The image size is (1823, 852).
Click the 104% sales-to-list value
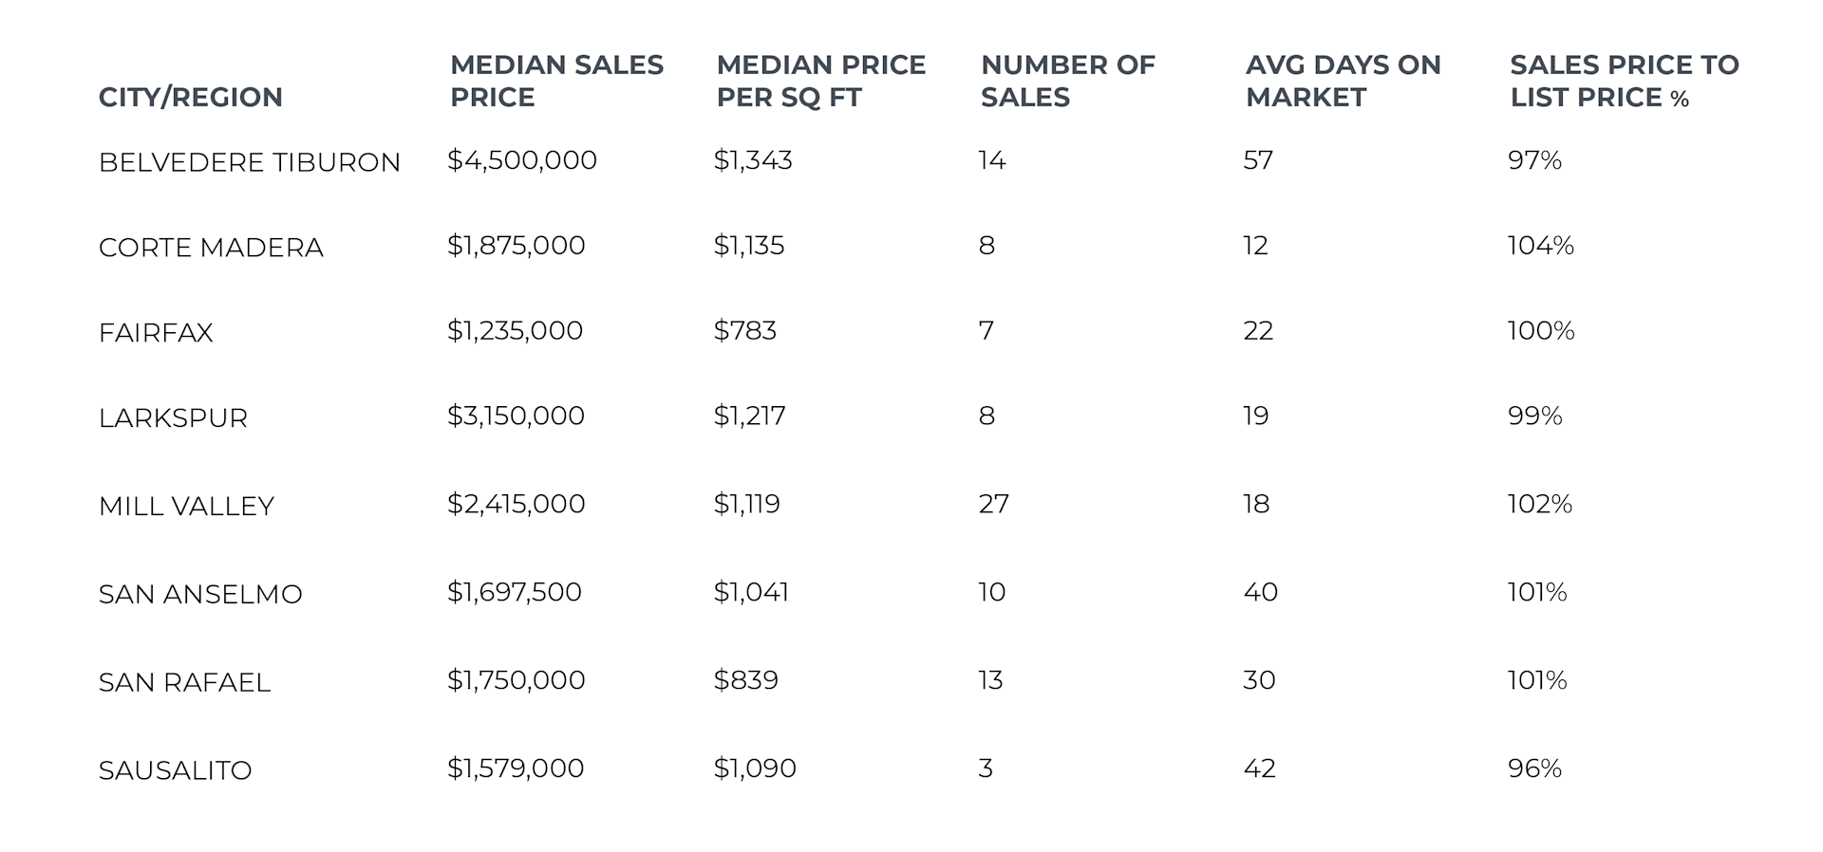(1540, 246)
